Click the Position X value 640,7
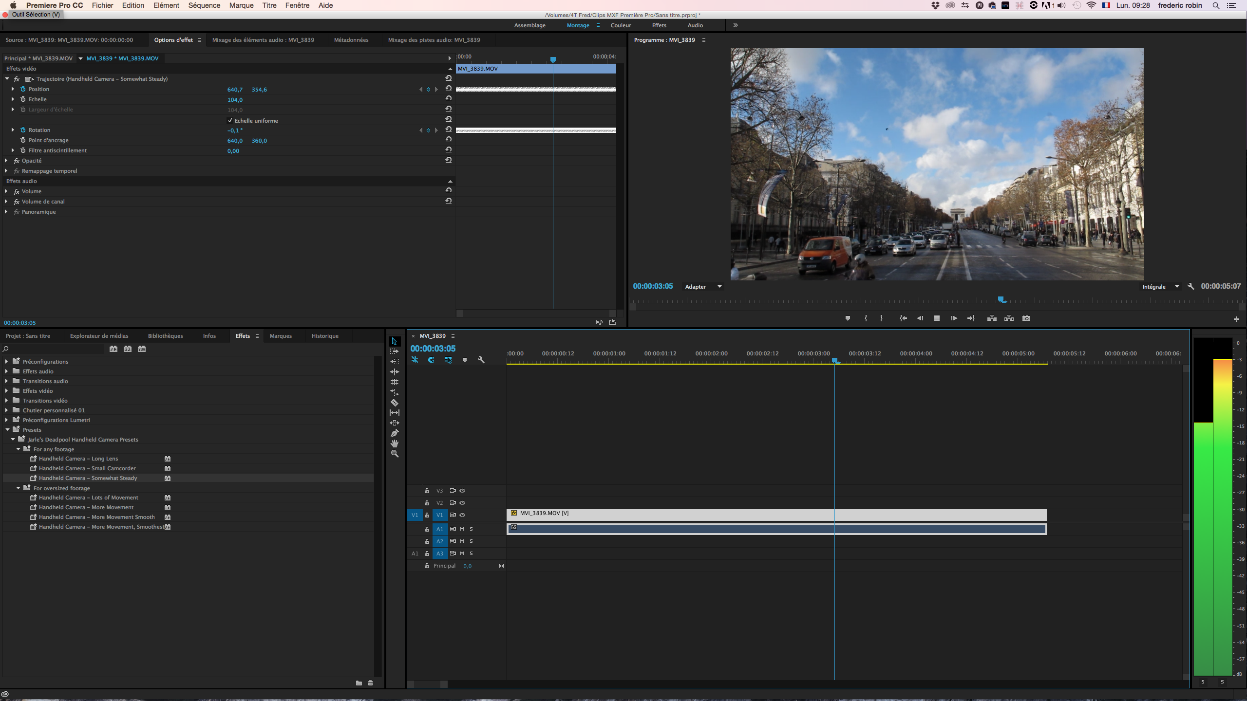This screenshot has width=1247, height=701. [x=235, y=90]
